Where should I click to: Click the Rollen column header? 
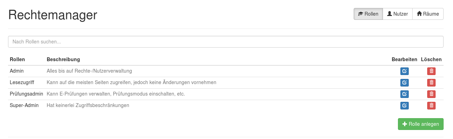coord(17,59)
